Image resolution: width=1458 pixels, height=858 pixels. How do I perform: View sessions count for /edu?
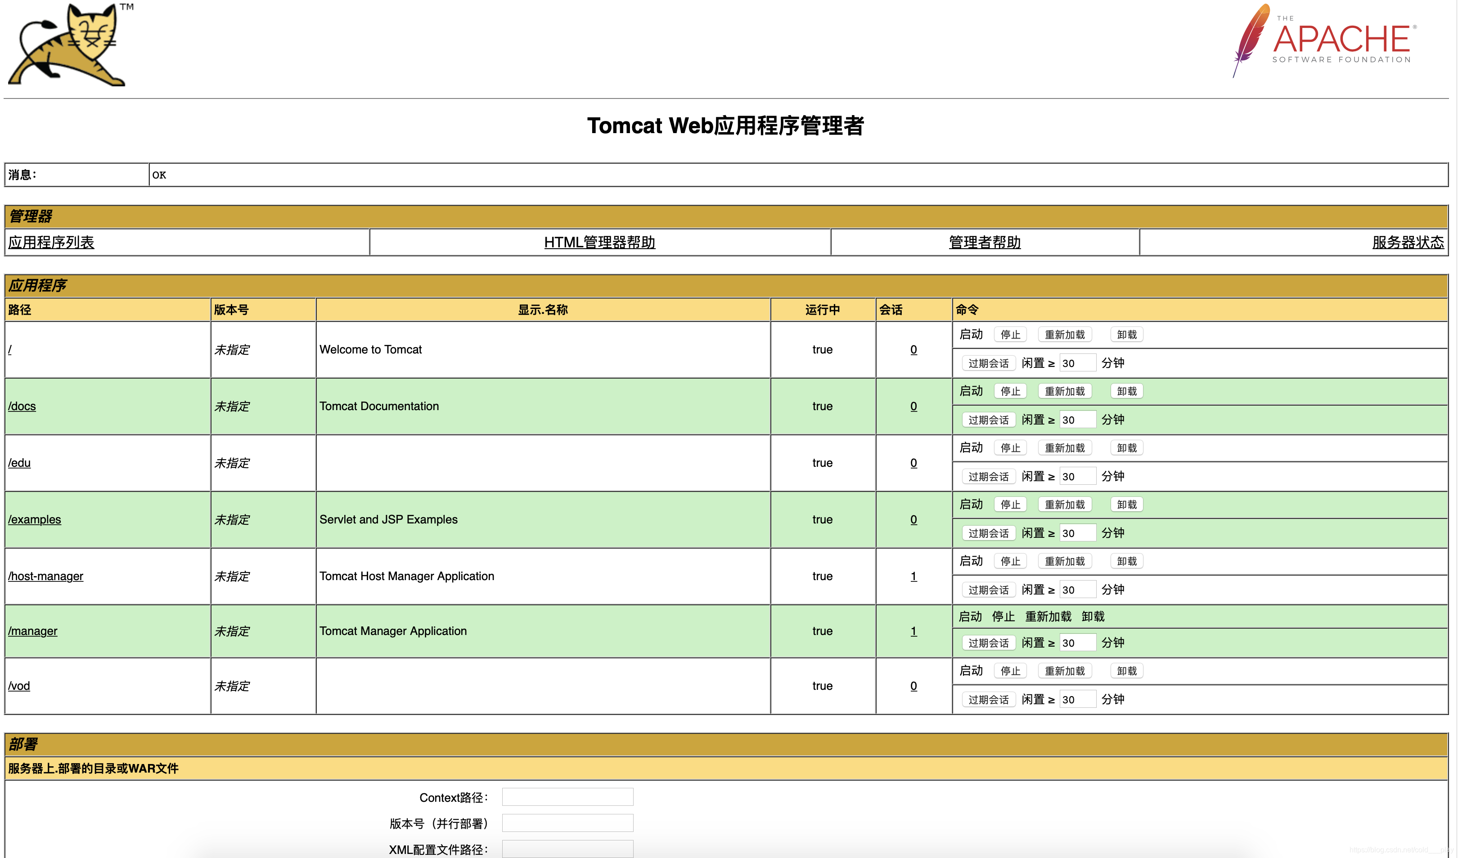(x=913, y=463)
